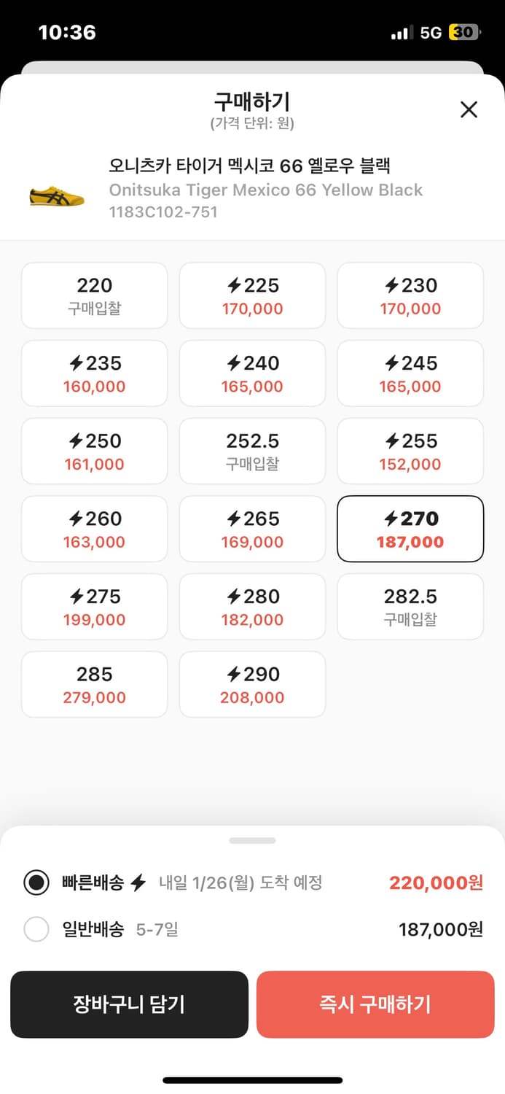
Task: Tap the 장바구니 담기 button
Action: pos(129,1004)
